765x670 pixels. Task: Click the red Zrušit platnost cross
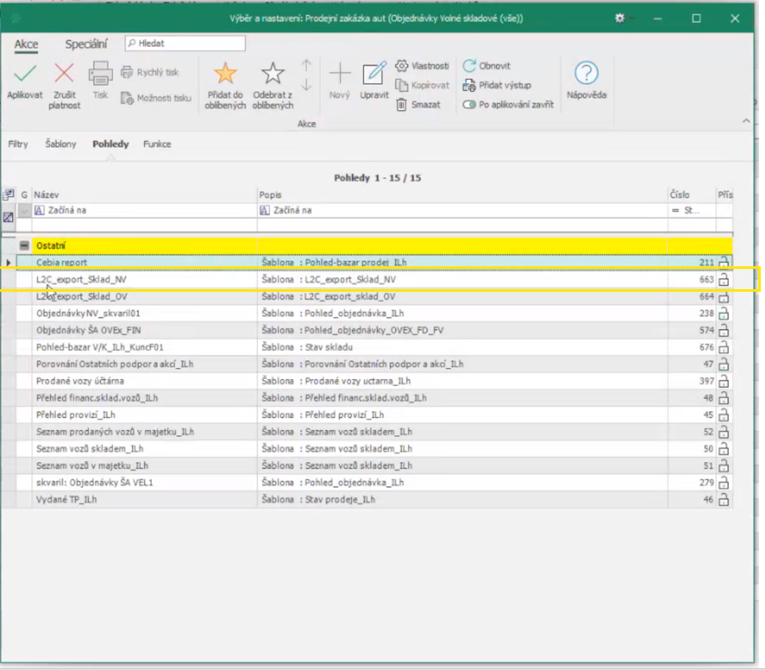tap(64, 74)
